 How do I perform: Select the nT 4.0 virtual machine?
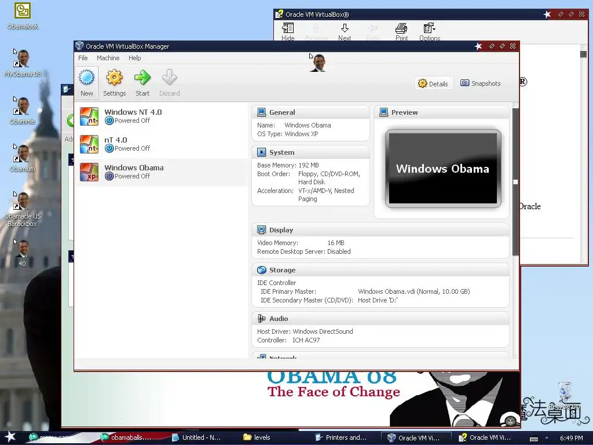click(x=161, y=144)
